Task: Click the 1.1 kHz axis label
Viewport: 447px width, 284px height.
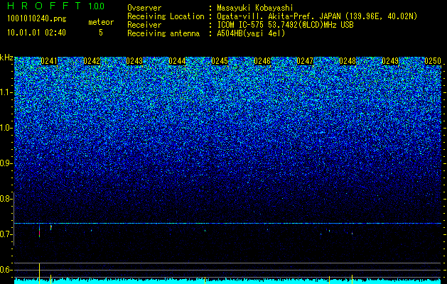Action: 6,92
